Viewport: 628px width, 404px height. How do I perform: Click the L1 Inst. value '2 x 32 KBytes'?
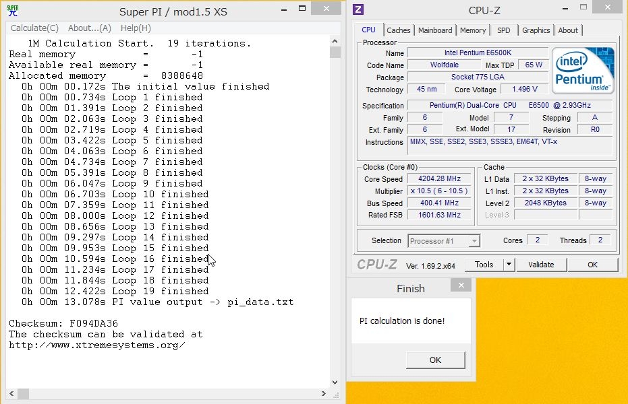click(x=546, y=191)
